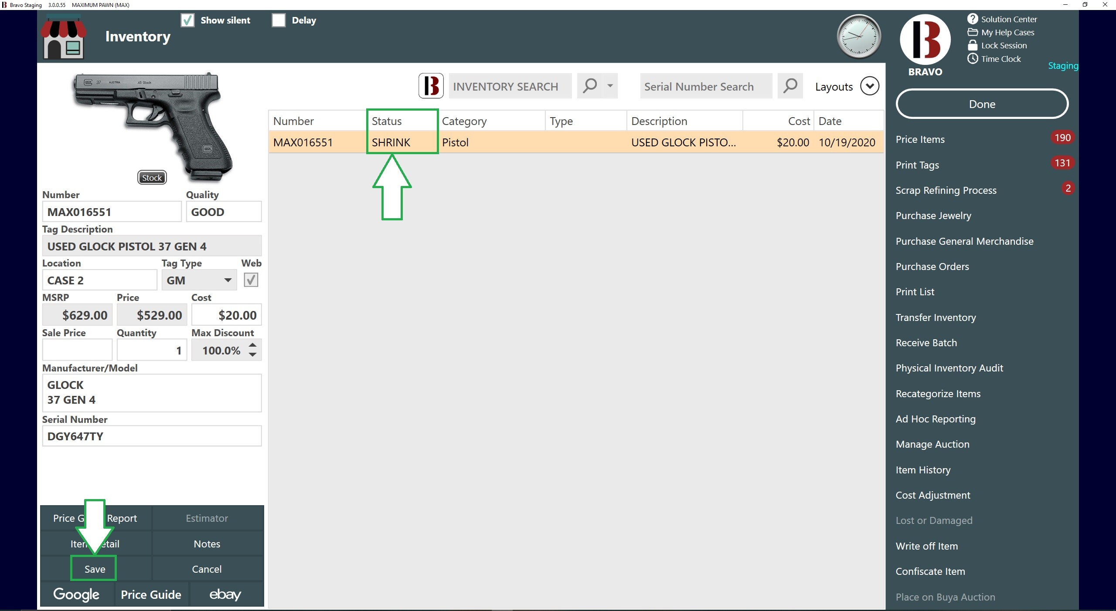The height and width of the screenshot is (611, 1116).
Task: Open the Tag Type GM dropdown
Action: [199, 280]
